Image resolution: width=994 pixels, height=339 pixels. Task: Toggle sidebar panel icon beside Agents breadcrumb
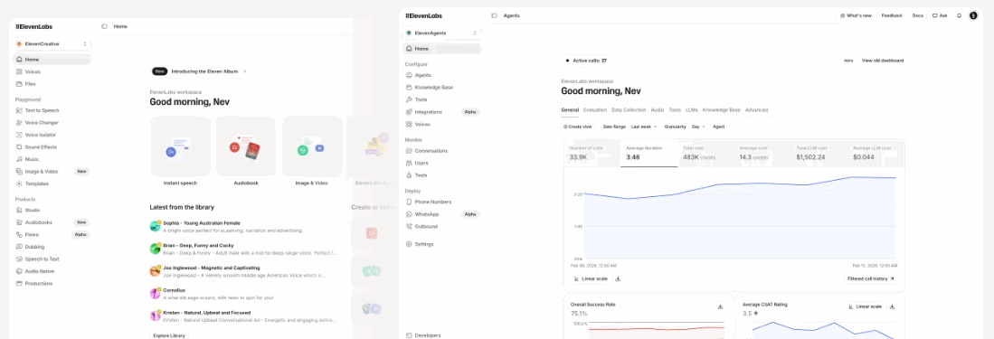494,15
